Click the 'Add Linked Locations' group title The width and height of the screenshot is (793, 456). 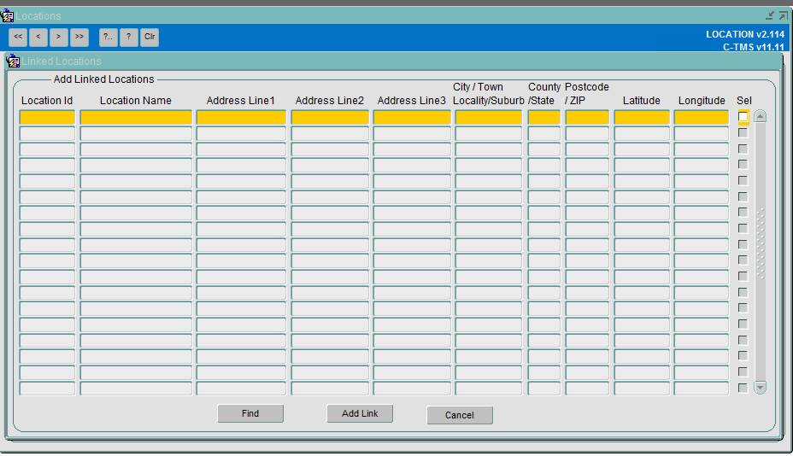click(x=103, y=79)
